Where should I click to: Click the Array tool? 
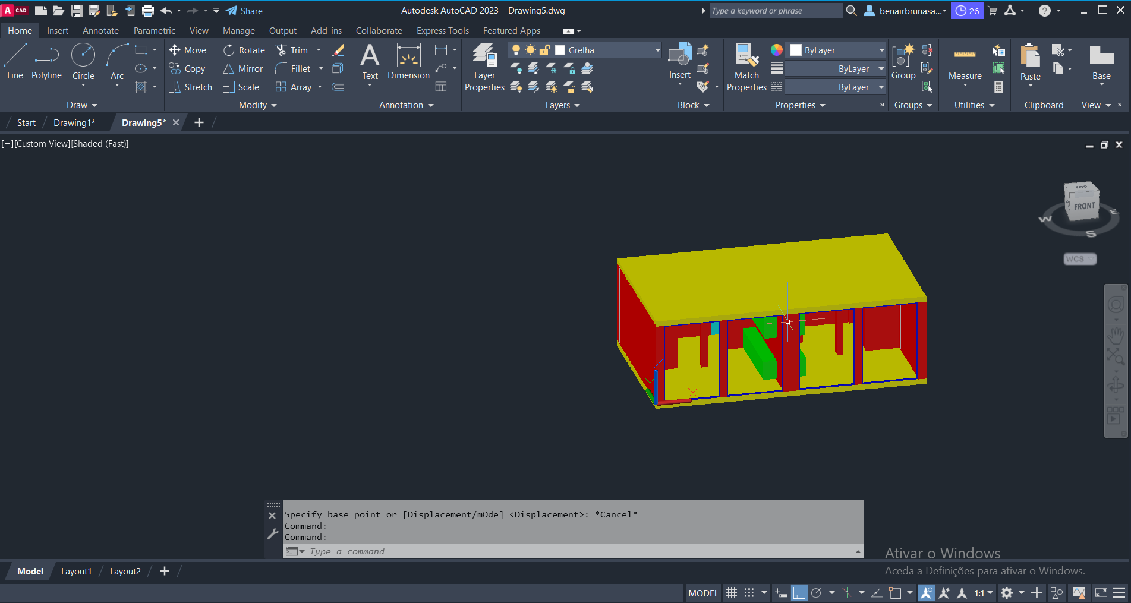coord(294,87)
